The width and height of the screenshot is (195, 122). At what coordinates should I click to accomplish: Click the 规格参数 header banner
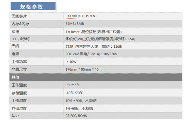click(x=33, y=6)
